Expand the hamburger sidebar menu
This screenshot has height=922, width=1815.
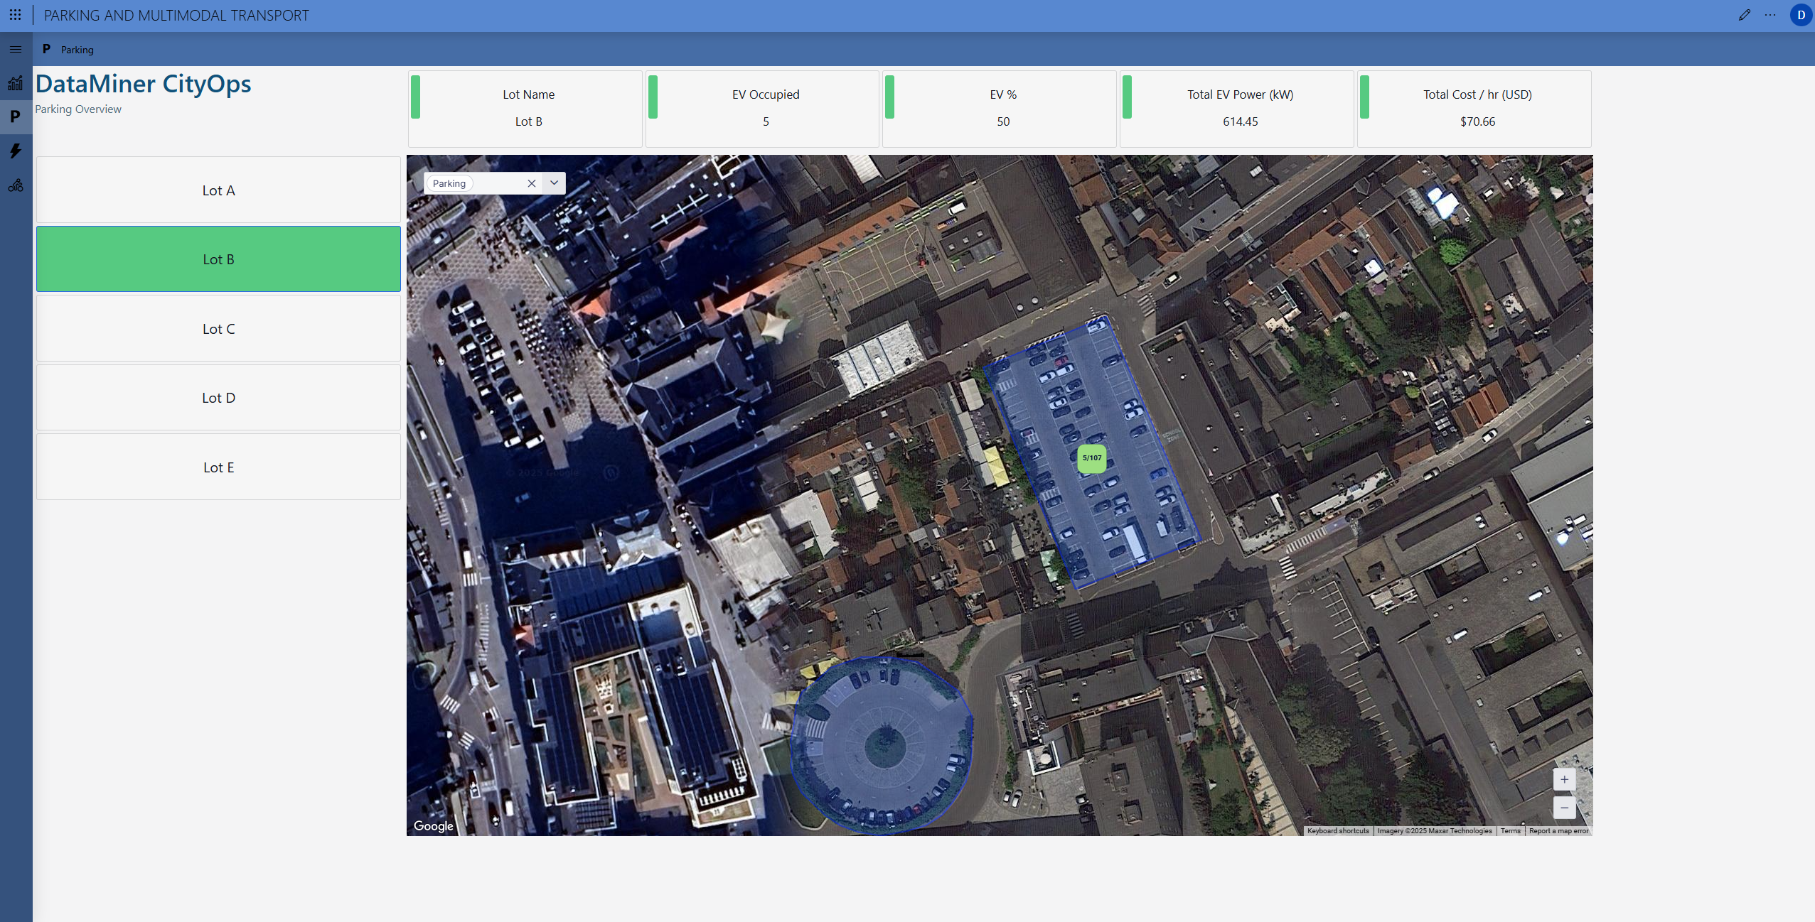pyautogui.click(x=16, y=50)
